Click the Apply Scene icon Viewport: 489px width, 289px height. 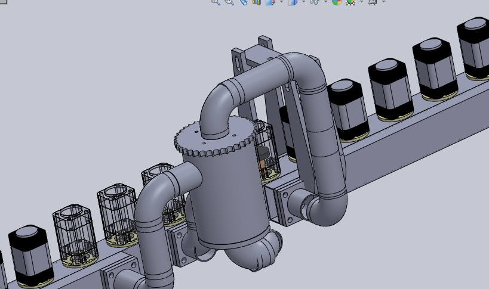(x=350, y=2)
